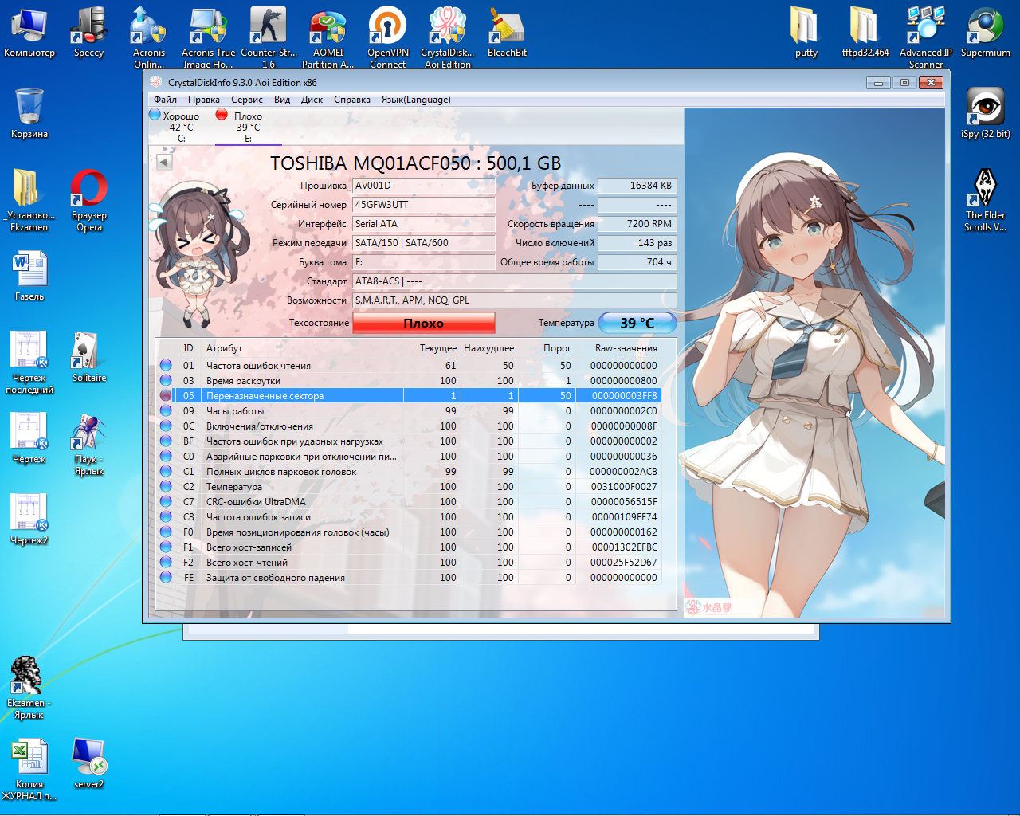This screenshot has width=1020, height=816.
Task: Open the putty folder icon
Action: pos(806,32)
